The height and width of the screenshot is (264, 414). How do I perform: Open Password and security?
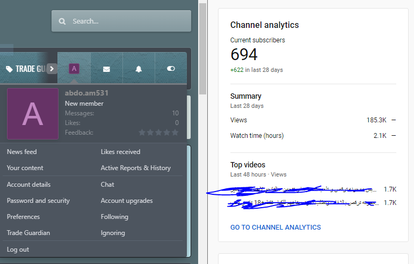click(38, 201)
